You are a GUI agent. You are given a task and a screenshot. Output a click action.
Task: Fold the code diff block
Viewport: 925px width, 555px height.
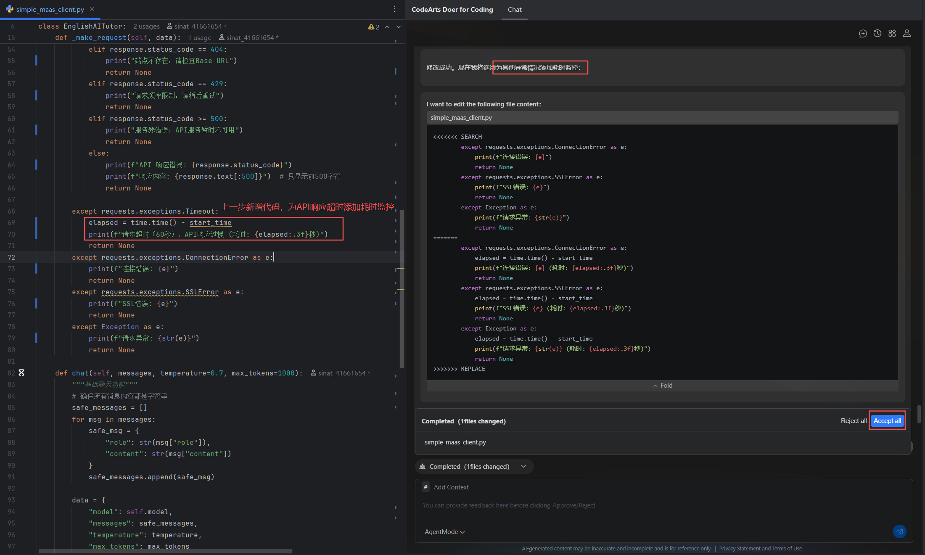pos(663,386)
